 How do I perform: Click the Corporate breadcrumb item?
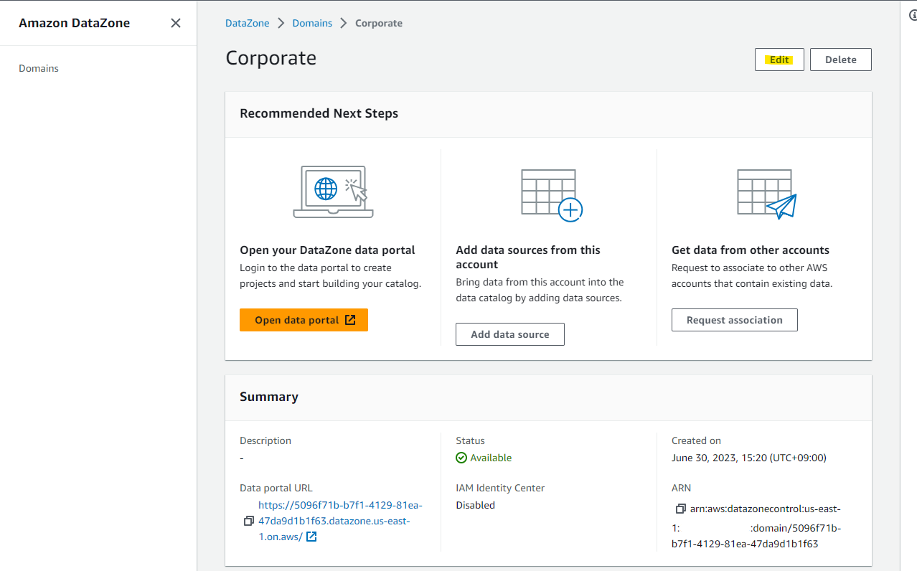[x=379, y=23]
